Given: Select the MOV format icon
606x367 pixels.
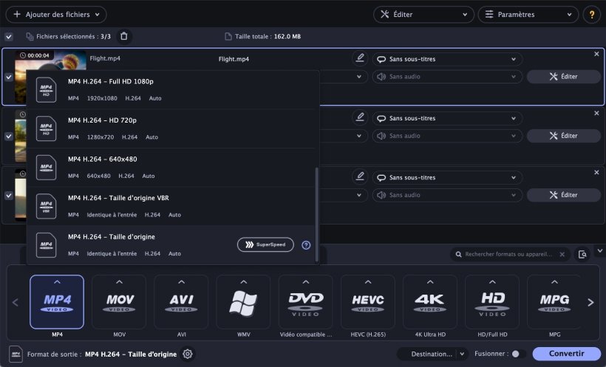Looking at the screenshot, I should 119,302.
